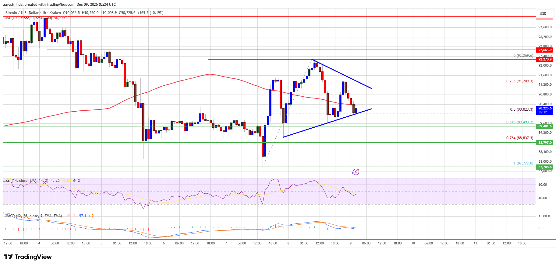Click the TradingView logo at bottom left
The height and width of the screenshot is (266, 559).
tap(28, 257)
